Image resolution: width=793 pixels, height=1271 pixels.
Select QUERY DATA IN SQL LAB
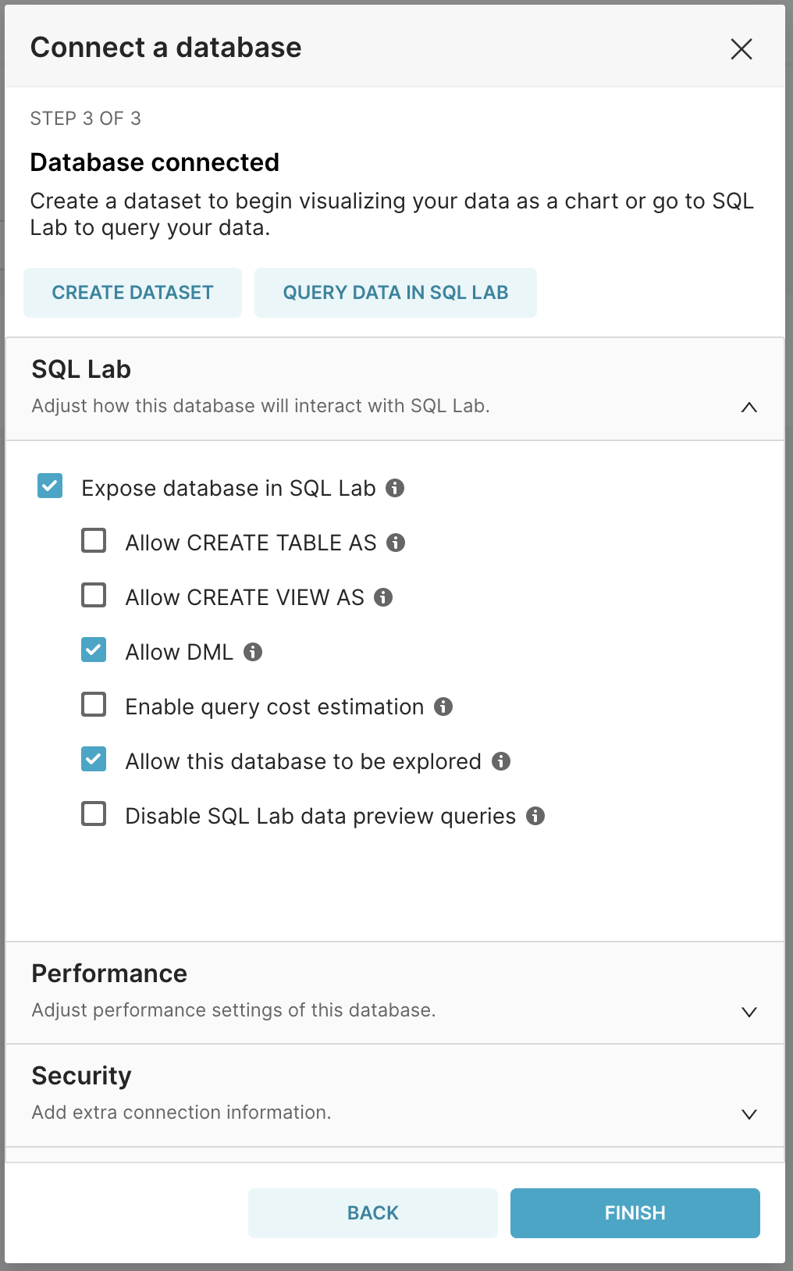click(x=395, y=292)
